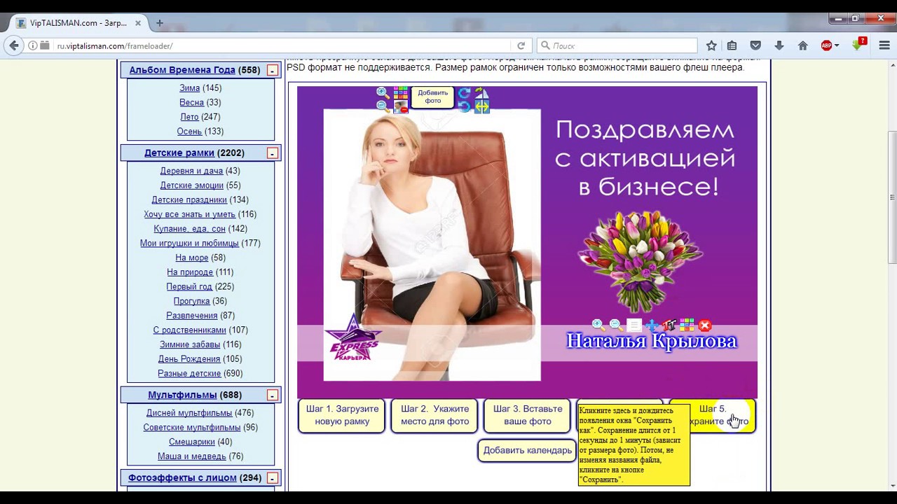This screenshot has height=504, width=897.
Task: Close the VipTALISMAN.com tab
Action: [x=138, y=23]
